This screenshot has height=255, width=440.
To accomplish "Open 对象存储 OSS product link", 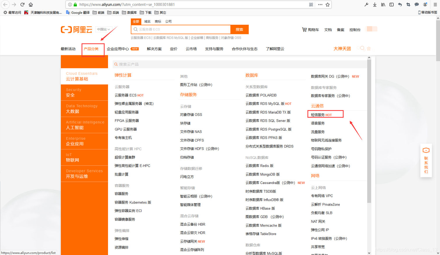I will pyautogui.click(x=191, y=115).
